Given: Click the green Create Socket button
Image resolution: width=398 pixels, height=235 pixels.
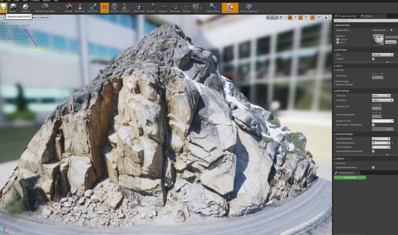Looking at the screenshot, I should (x=350, y=178).
